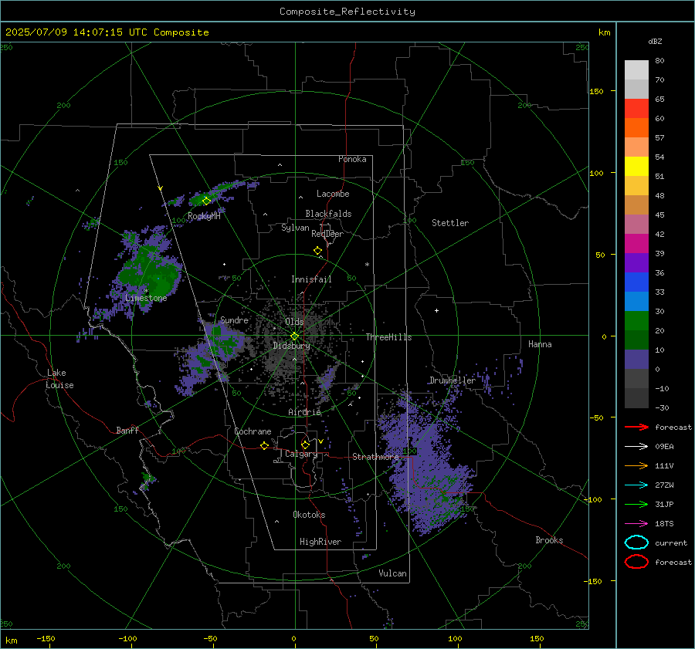The height and width of the screenshot is (649, 695).
Task: Click the Ponoka city label
Action: pos(352,159)
